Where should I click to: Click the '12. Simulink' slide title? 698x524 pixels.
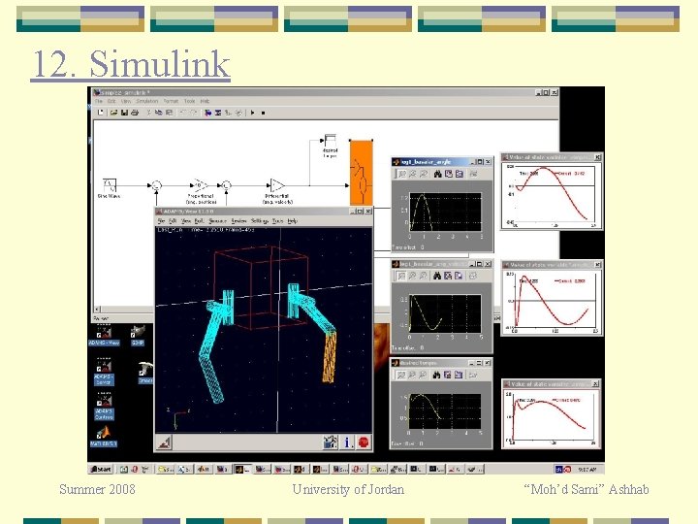pyautogui.click(x=131, y=64)
